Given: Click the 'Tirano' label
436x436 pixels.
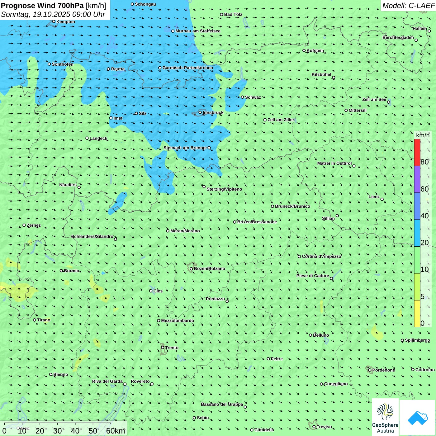Looking at the screenshot, I should (x=44, y=320).
